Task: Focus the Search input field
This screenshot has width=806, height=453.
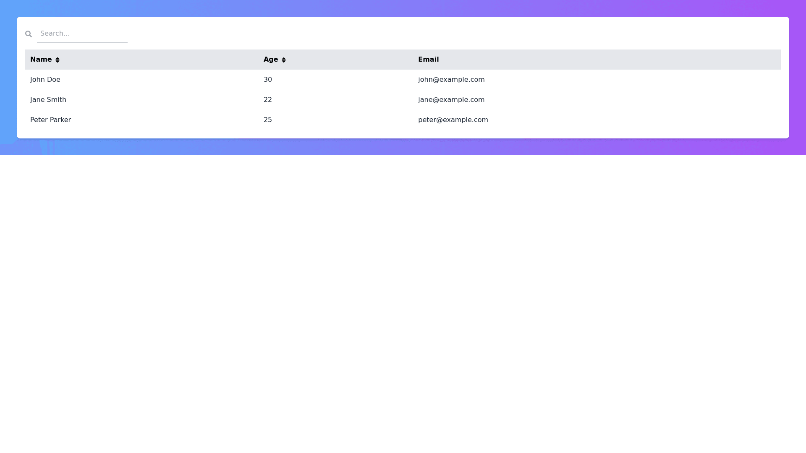Action: tap(82, 34)
